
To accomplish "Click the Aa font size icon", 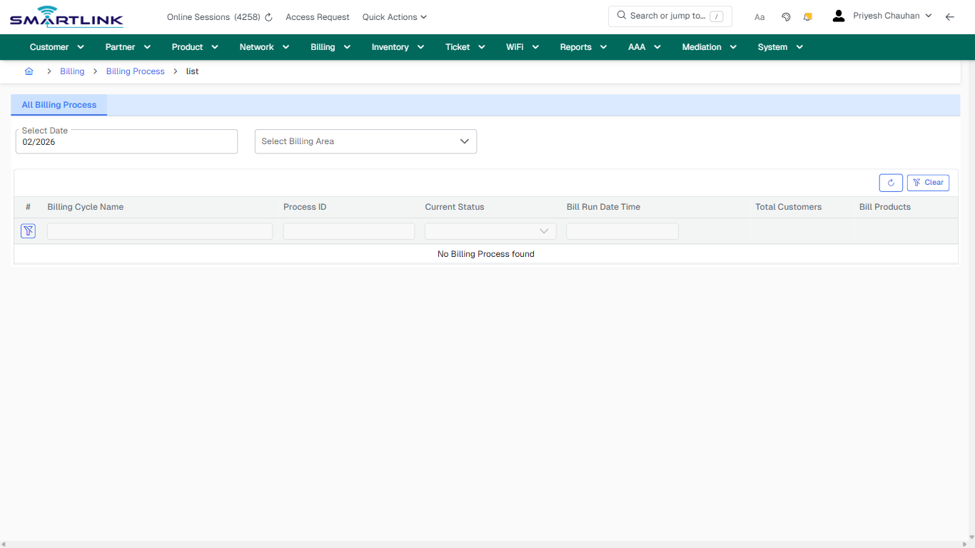I will pos(759,16).
